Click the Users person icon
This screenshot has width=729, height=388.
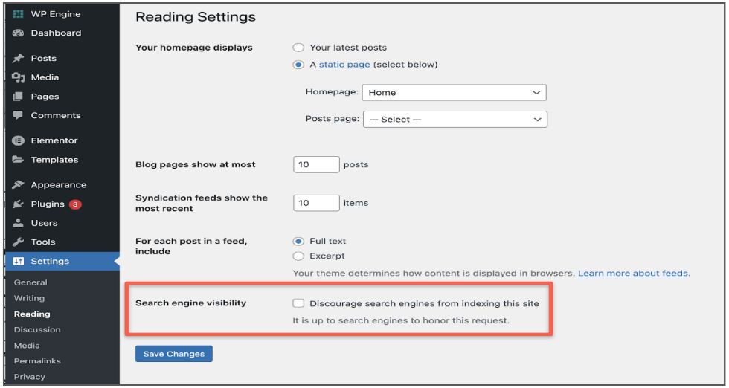click(18, 223)
